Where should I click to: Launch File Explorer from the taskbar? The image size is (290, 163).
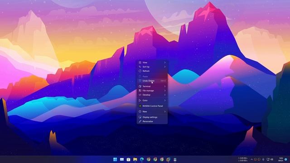click(135, 159)
